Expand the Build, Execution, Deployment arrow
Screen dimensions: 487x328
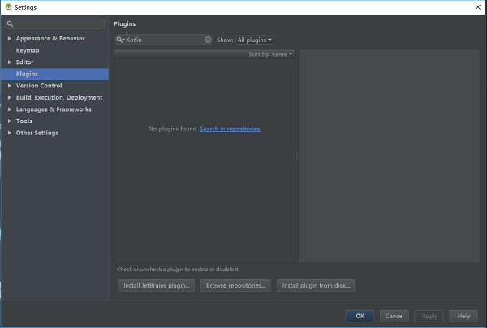[x=9, y=98]
